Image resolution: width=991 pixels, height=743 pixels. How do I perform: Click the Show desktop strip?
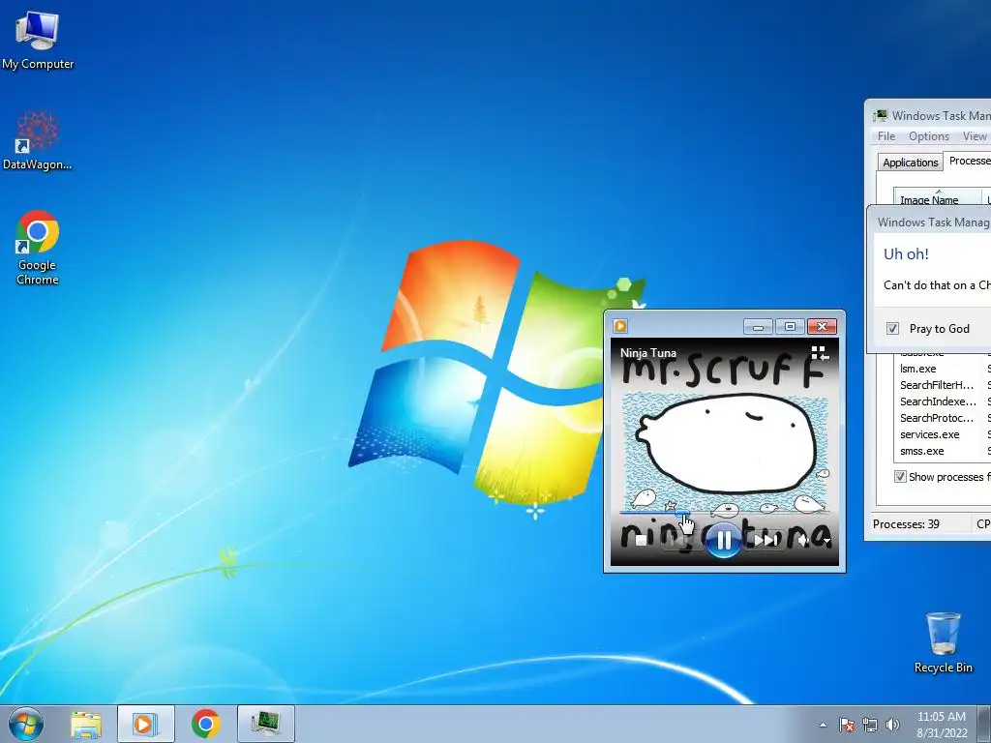pos(984,724)
